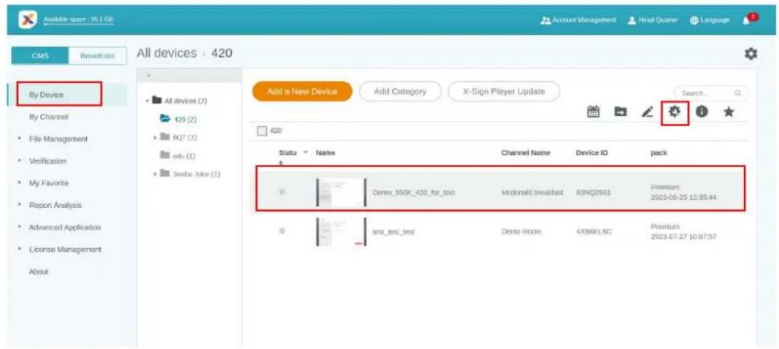The image size is (779, 349).
Task: Expand My Favorite menu
Action: (49, 183)
